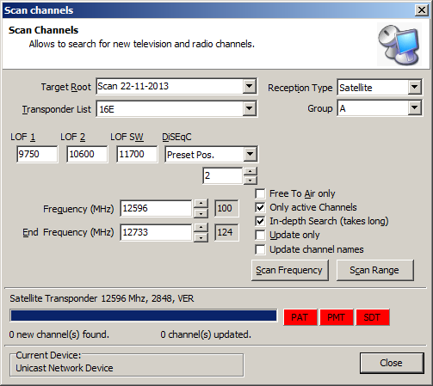This screenshot has height=386, width=433.
Task: Open the Reception Type dropdown
Action: pyautogui.click(x=414, y=87)
